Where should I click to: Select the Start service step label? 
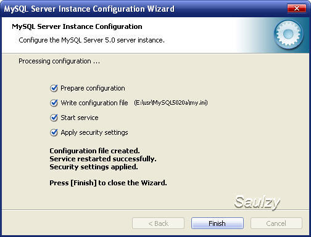[80, 118]
